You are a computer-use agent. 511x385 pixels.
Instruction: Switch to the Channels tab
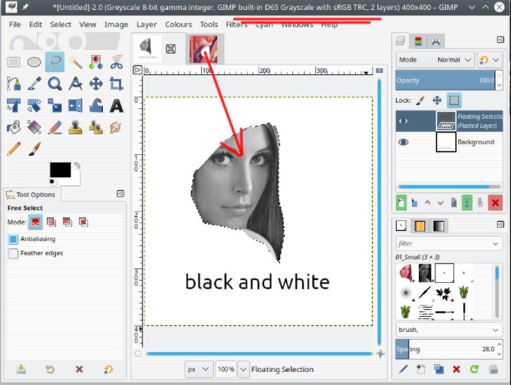coord(418,41)
